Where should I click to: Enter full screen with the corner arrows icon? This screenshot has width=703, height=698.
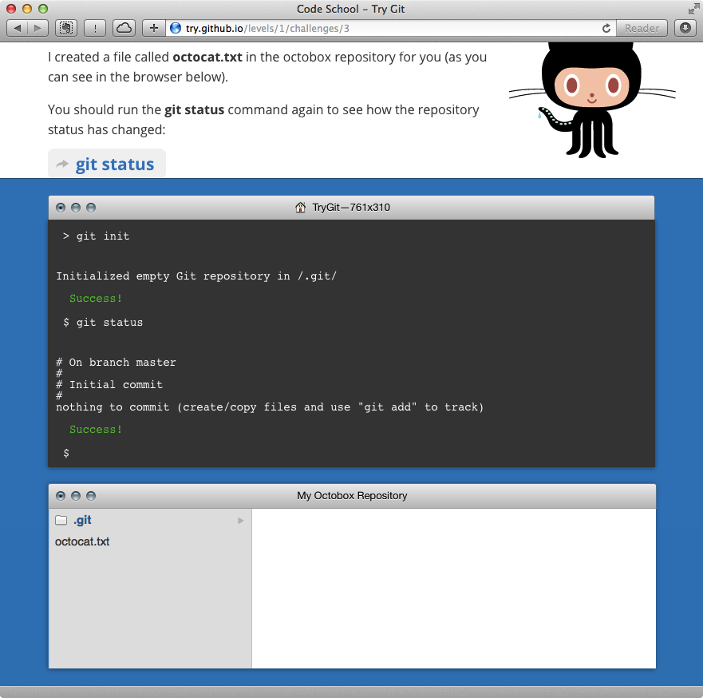coord(693,9)
